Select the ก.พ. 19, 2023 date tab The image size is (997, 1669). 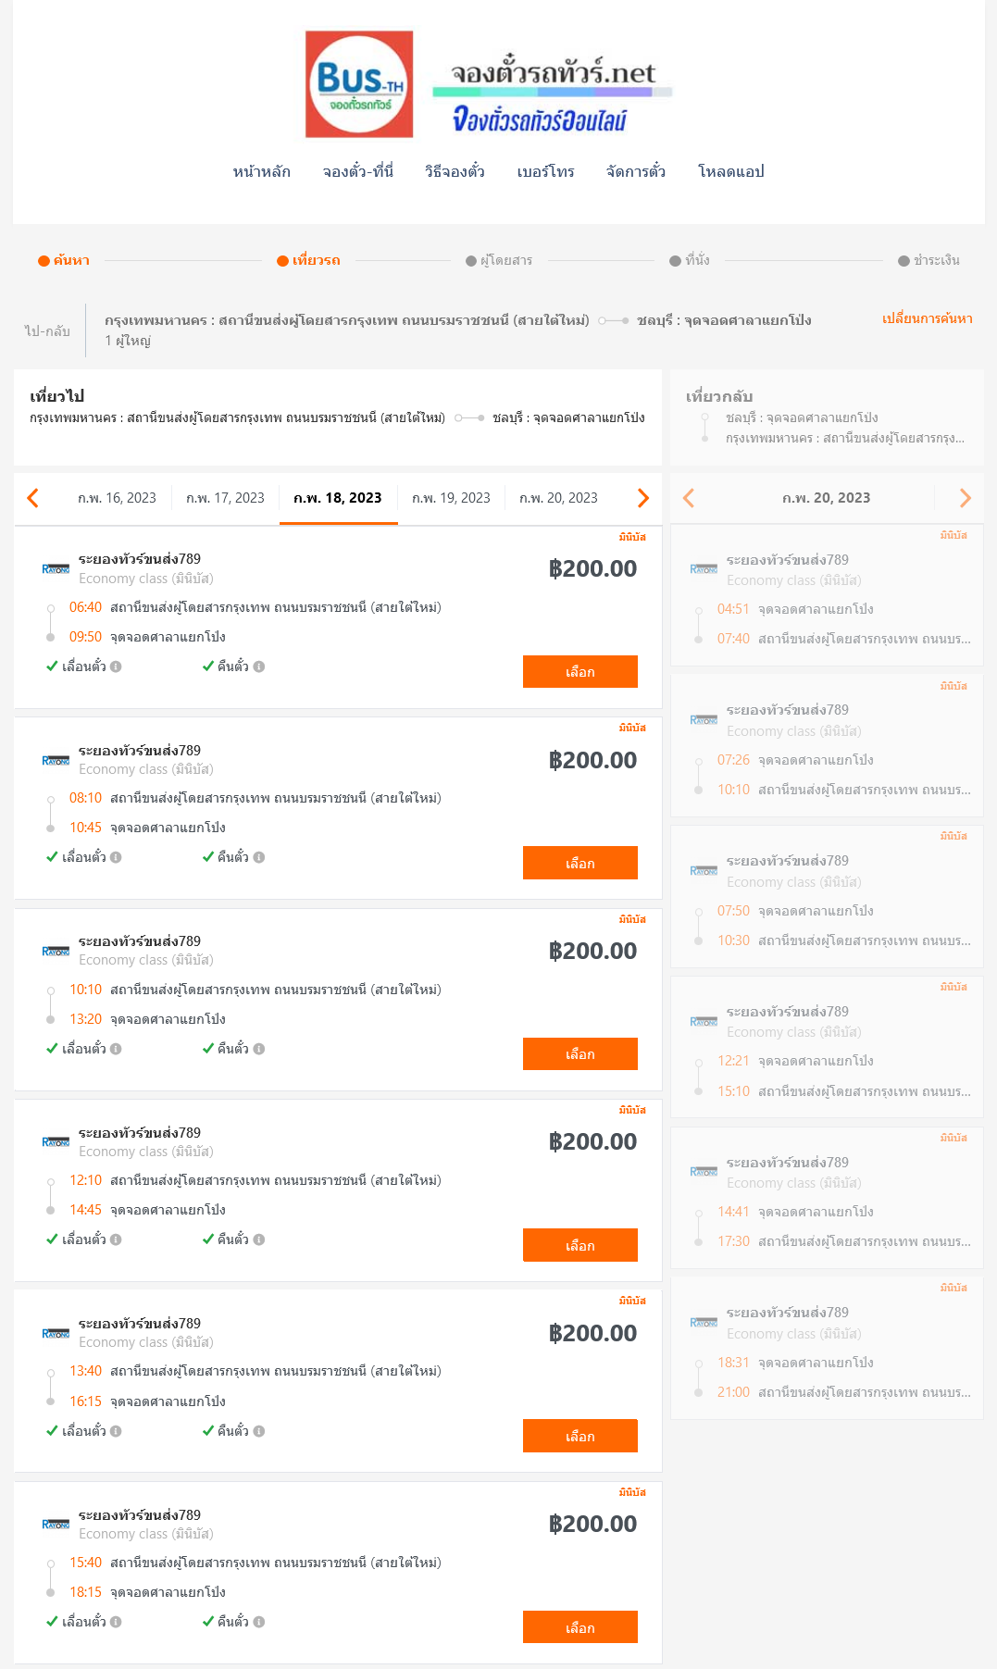451,498
